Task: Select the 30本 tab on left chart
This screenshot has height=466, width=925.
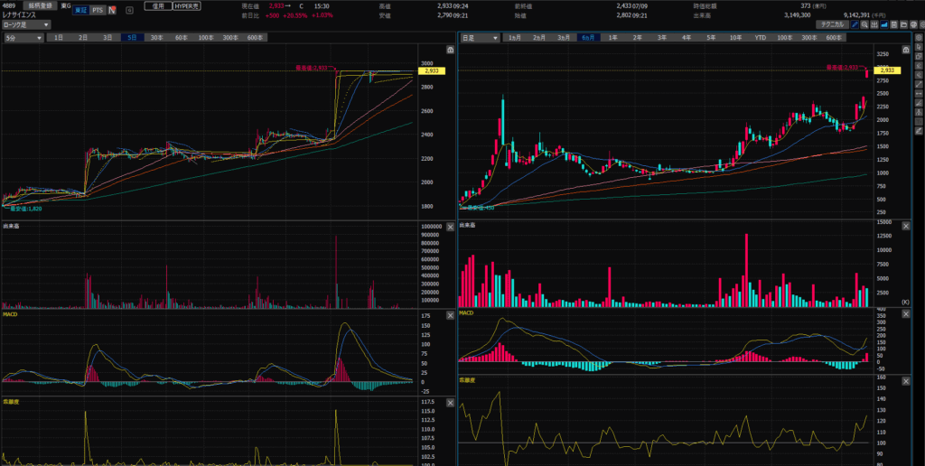Action: (x=157, y=38)
